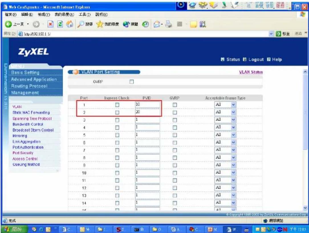Viewport: 309px width, 233px height.
Task: Click the yellow note toolbar icon
Action: (193, 24)
